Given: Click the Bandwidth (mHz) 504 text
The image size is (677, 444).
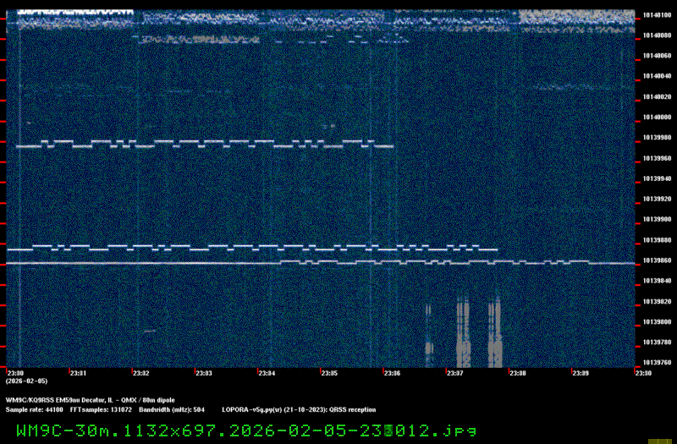Looking at the screenshot, I should 173,409.
